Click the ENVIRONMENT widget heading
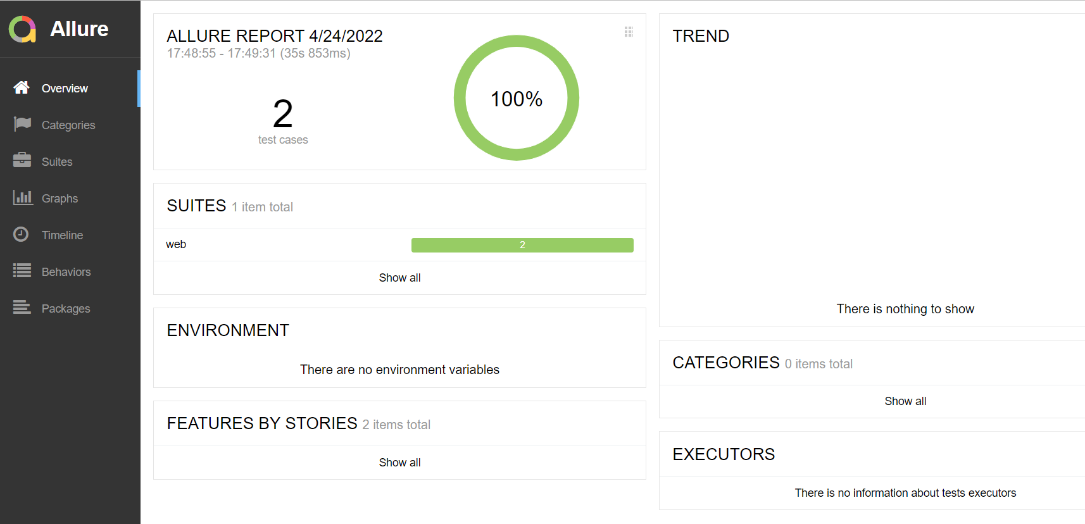The image size is (1085, 524). tap(228, 330)
